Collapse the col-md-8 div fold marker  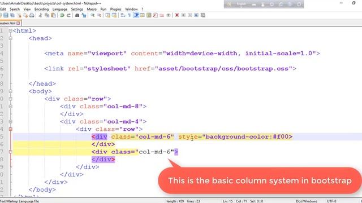(10, 107)
